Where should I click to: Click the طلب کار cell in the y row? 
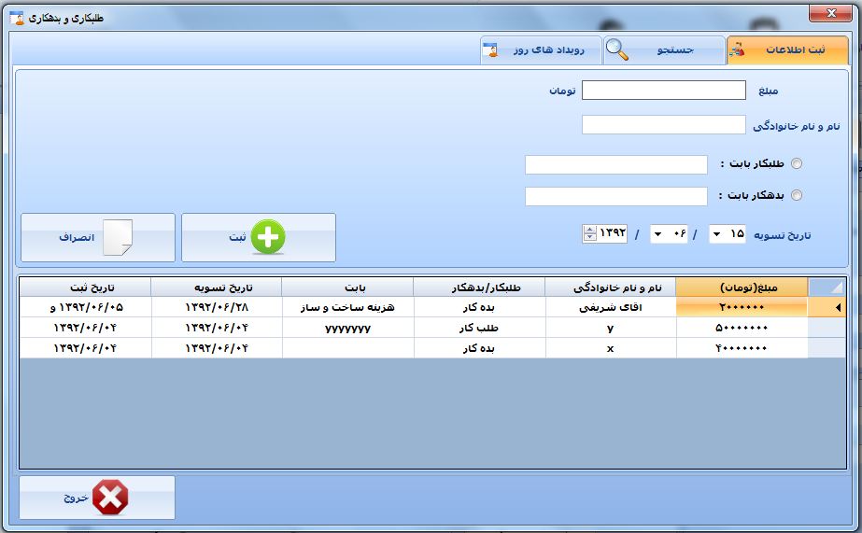479,328
